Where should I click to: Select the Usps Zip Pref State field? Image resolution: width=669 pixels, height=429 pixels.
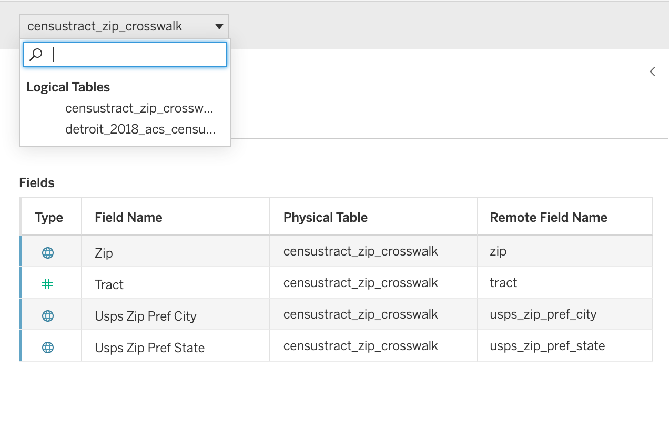click(150, 348)
